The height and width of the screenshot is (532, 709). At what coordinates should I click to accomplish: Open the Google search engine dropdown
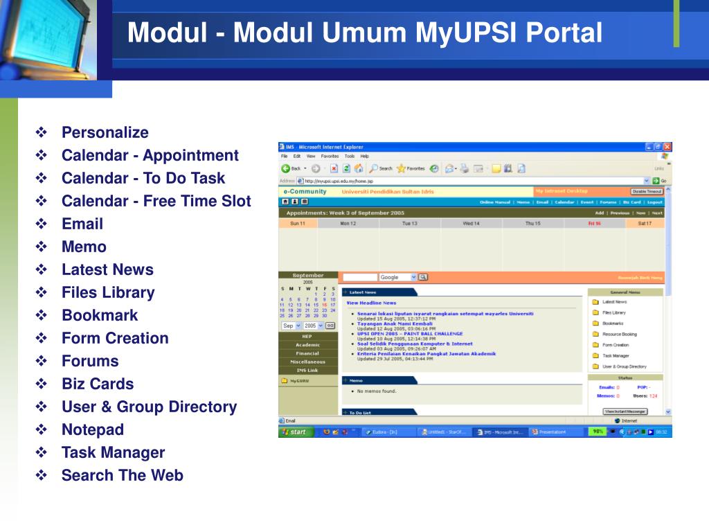413,277
